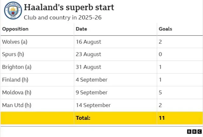Screen dimensions: 203x137
Task: Click the Date column header
Action: pos(81,29)
